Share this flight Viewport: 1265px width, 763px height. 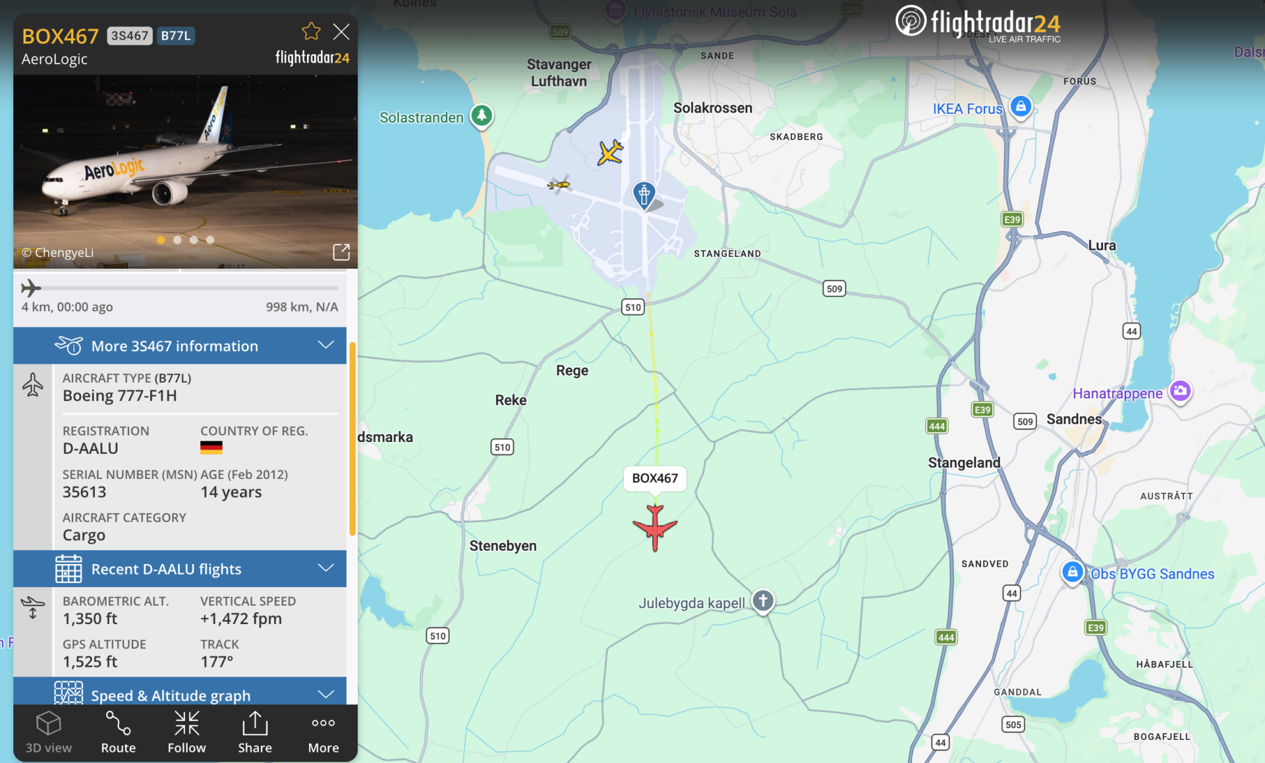(x=255, y=732)
